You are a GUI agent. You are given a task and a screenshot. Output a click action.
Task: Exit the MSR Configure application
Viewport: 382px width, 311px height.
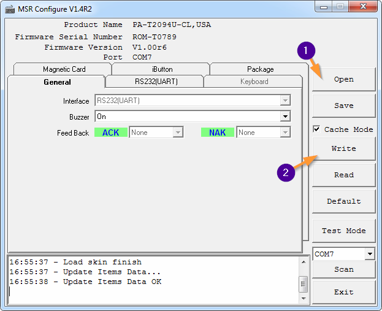tap(343, 292)
